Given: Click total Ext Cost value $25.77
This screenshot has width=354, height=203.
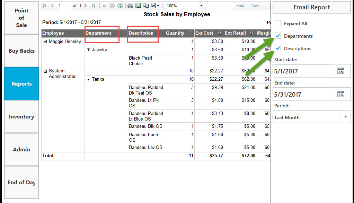Looking at the screenshot, I should tap(216, 156).
